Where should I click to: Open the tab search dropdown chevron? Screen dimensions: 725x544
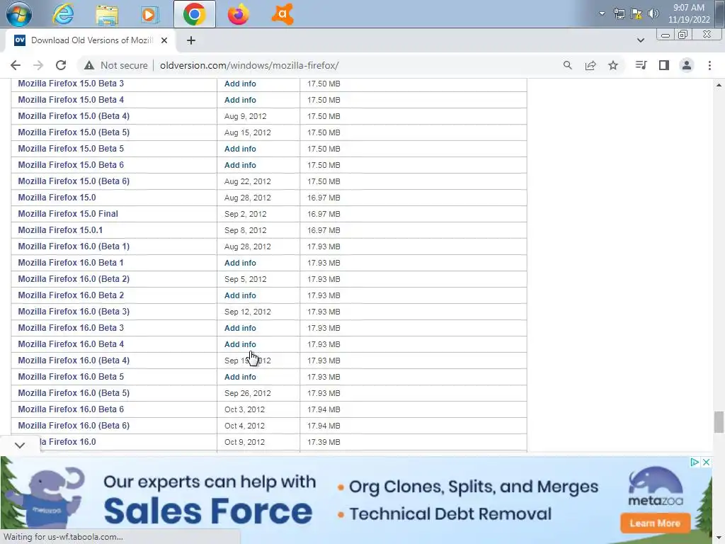click(640, 40)
